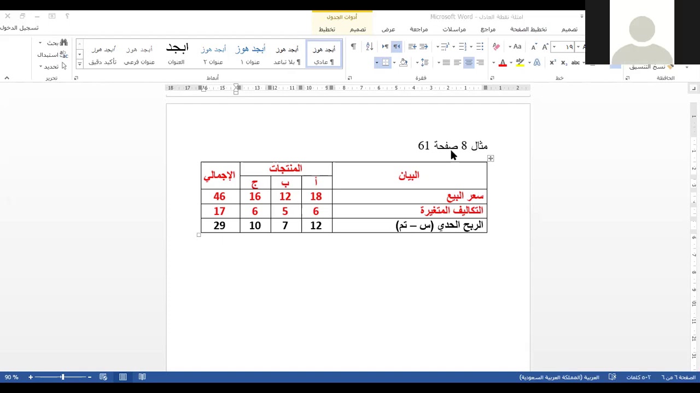Open the font size dropdown showing 19
Viewport: 700px width, 393px height.
[x=554, y=46]
